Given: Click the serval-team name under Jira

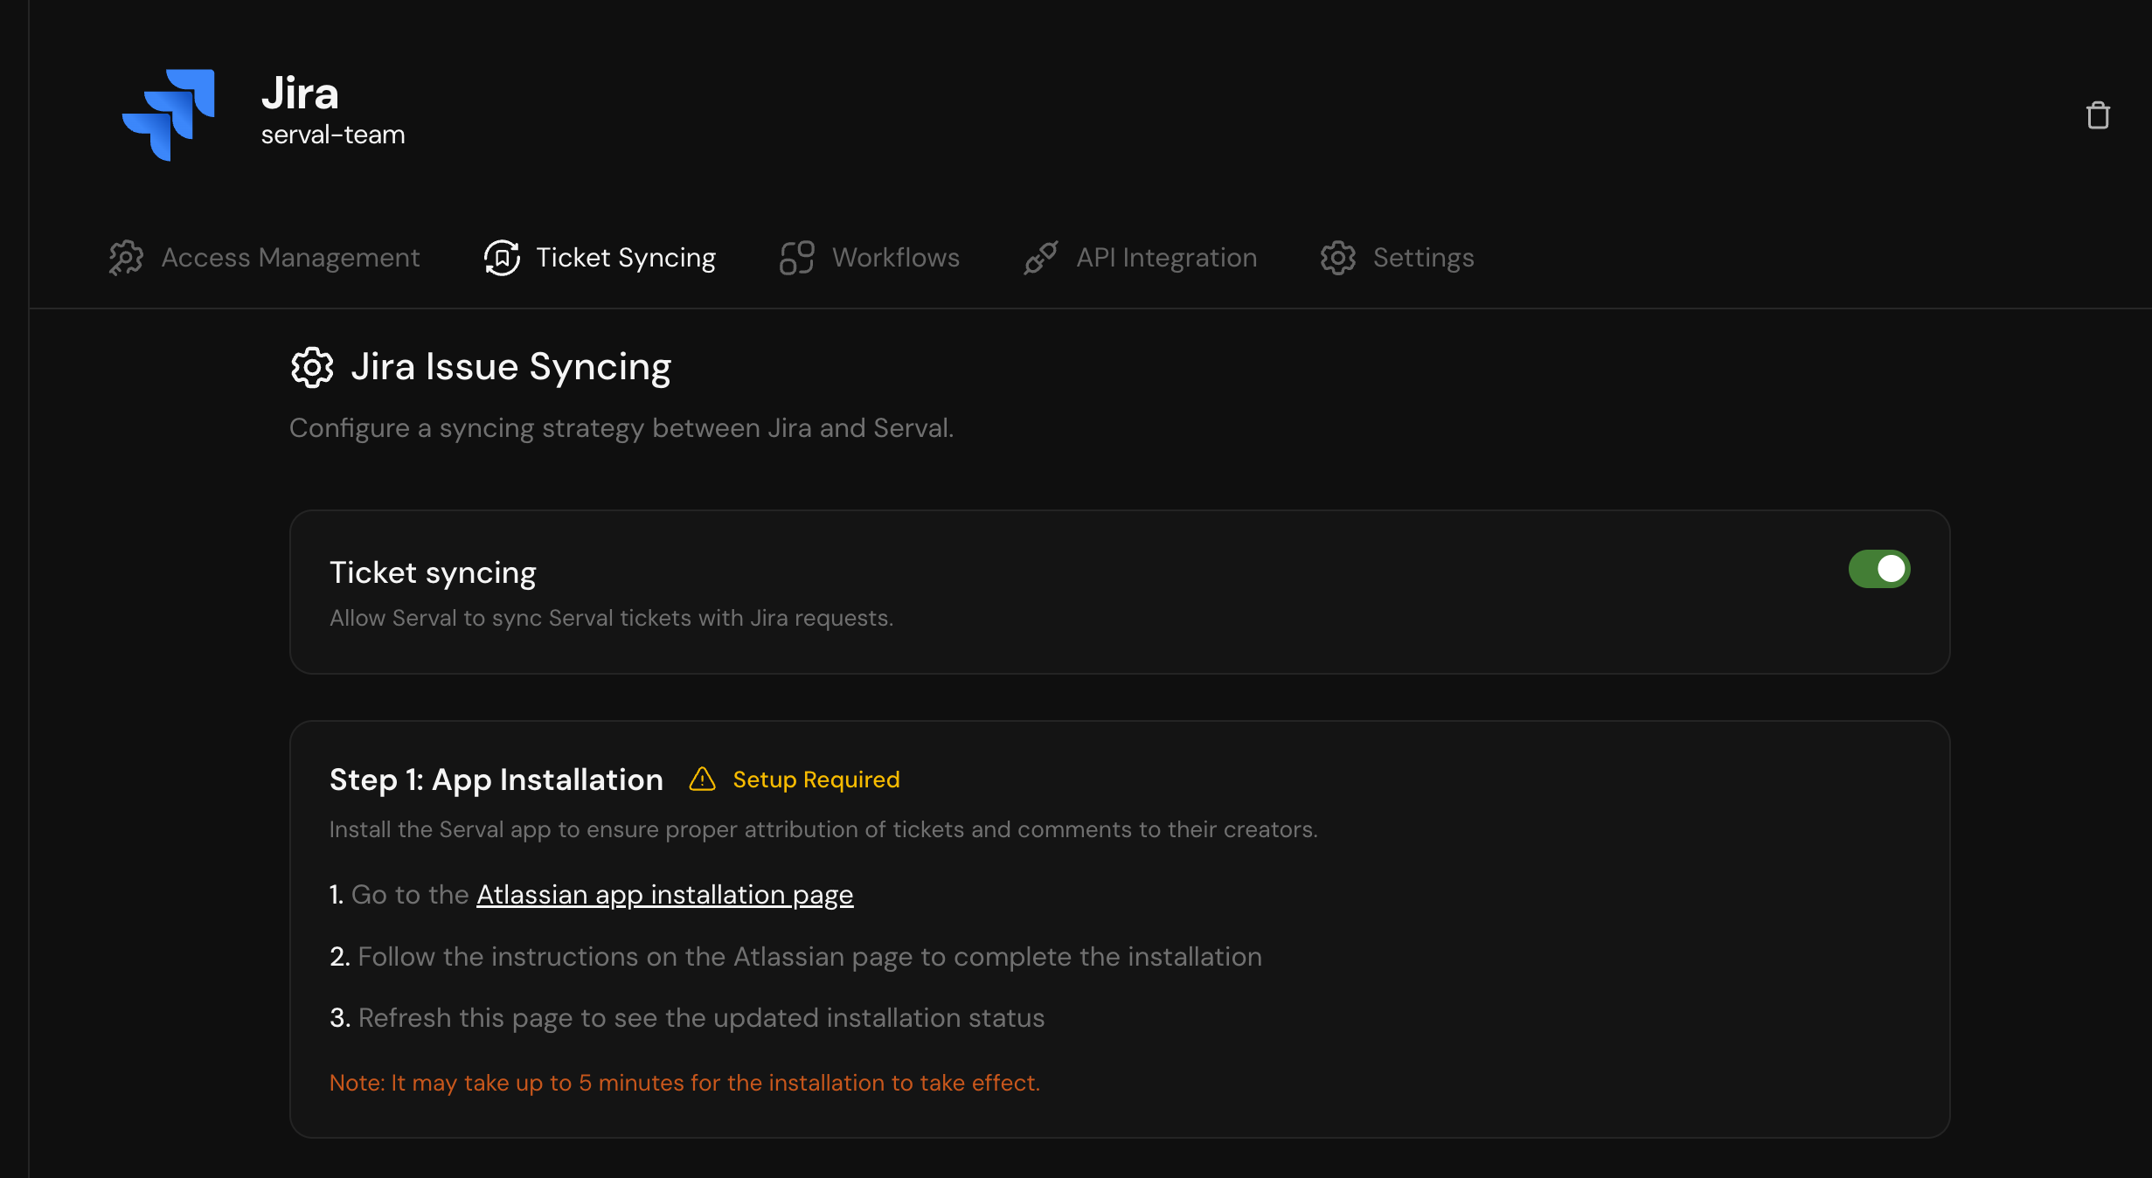Looking at the screenshot, I should click(333, 135).
